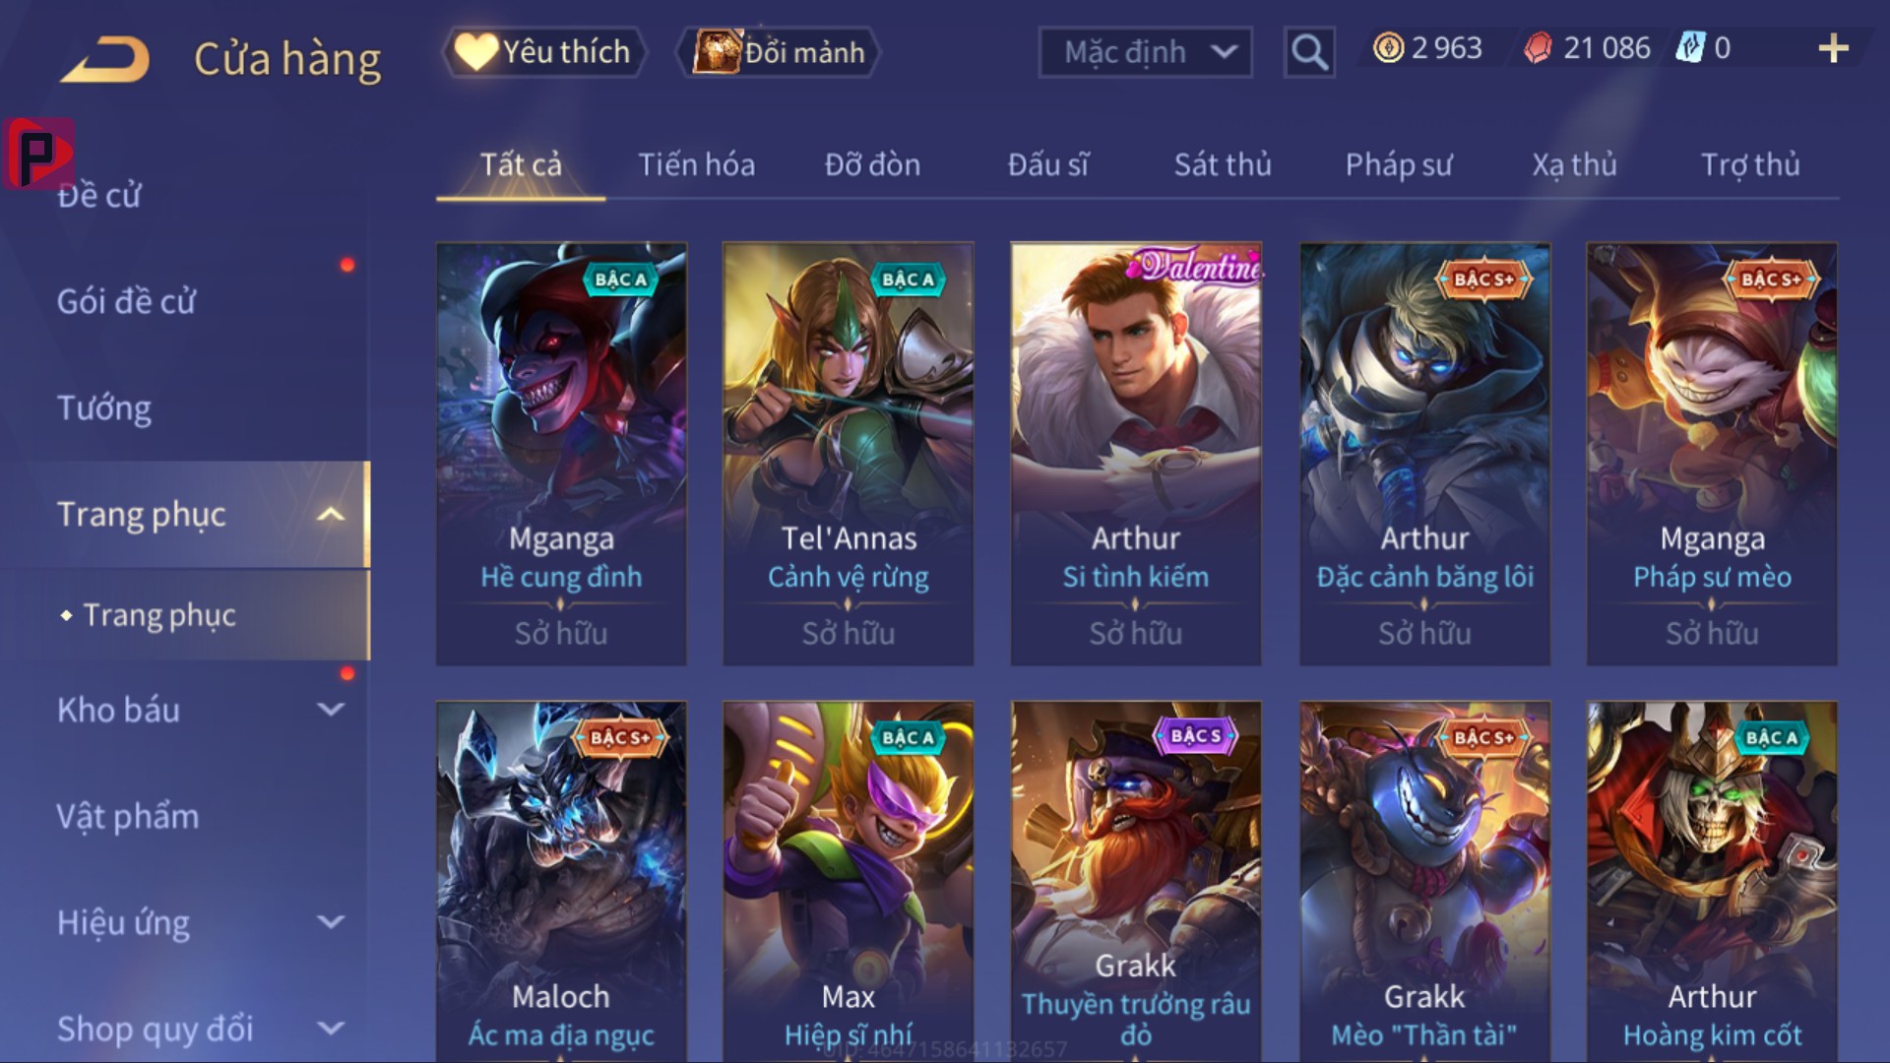The height and width of the screenshot is (1063, 1890).
Task: Tap the back arrow icon
Action: coord(104,59)
